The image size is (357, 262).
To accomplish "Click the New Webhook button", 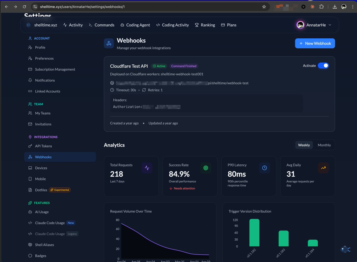I will 315,43.
